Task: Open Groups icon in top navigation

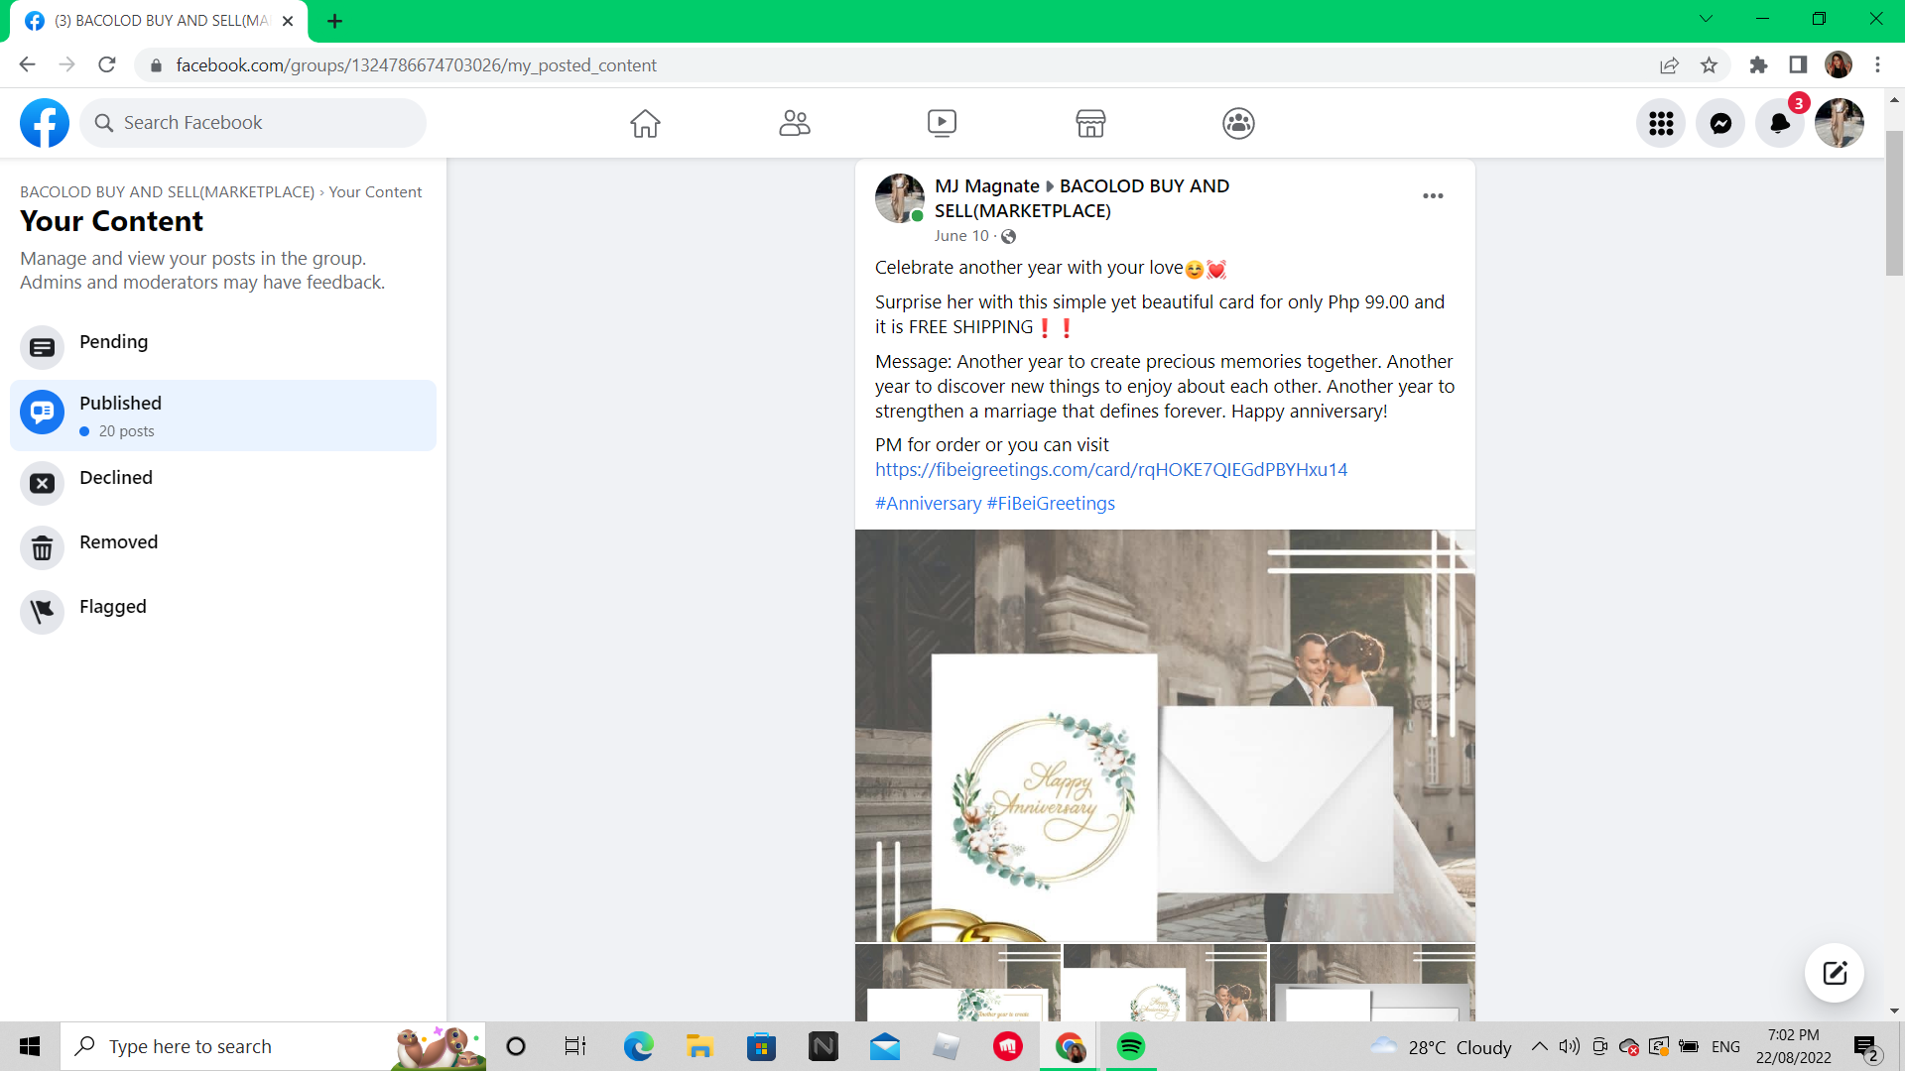Action: point(1238,123)
